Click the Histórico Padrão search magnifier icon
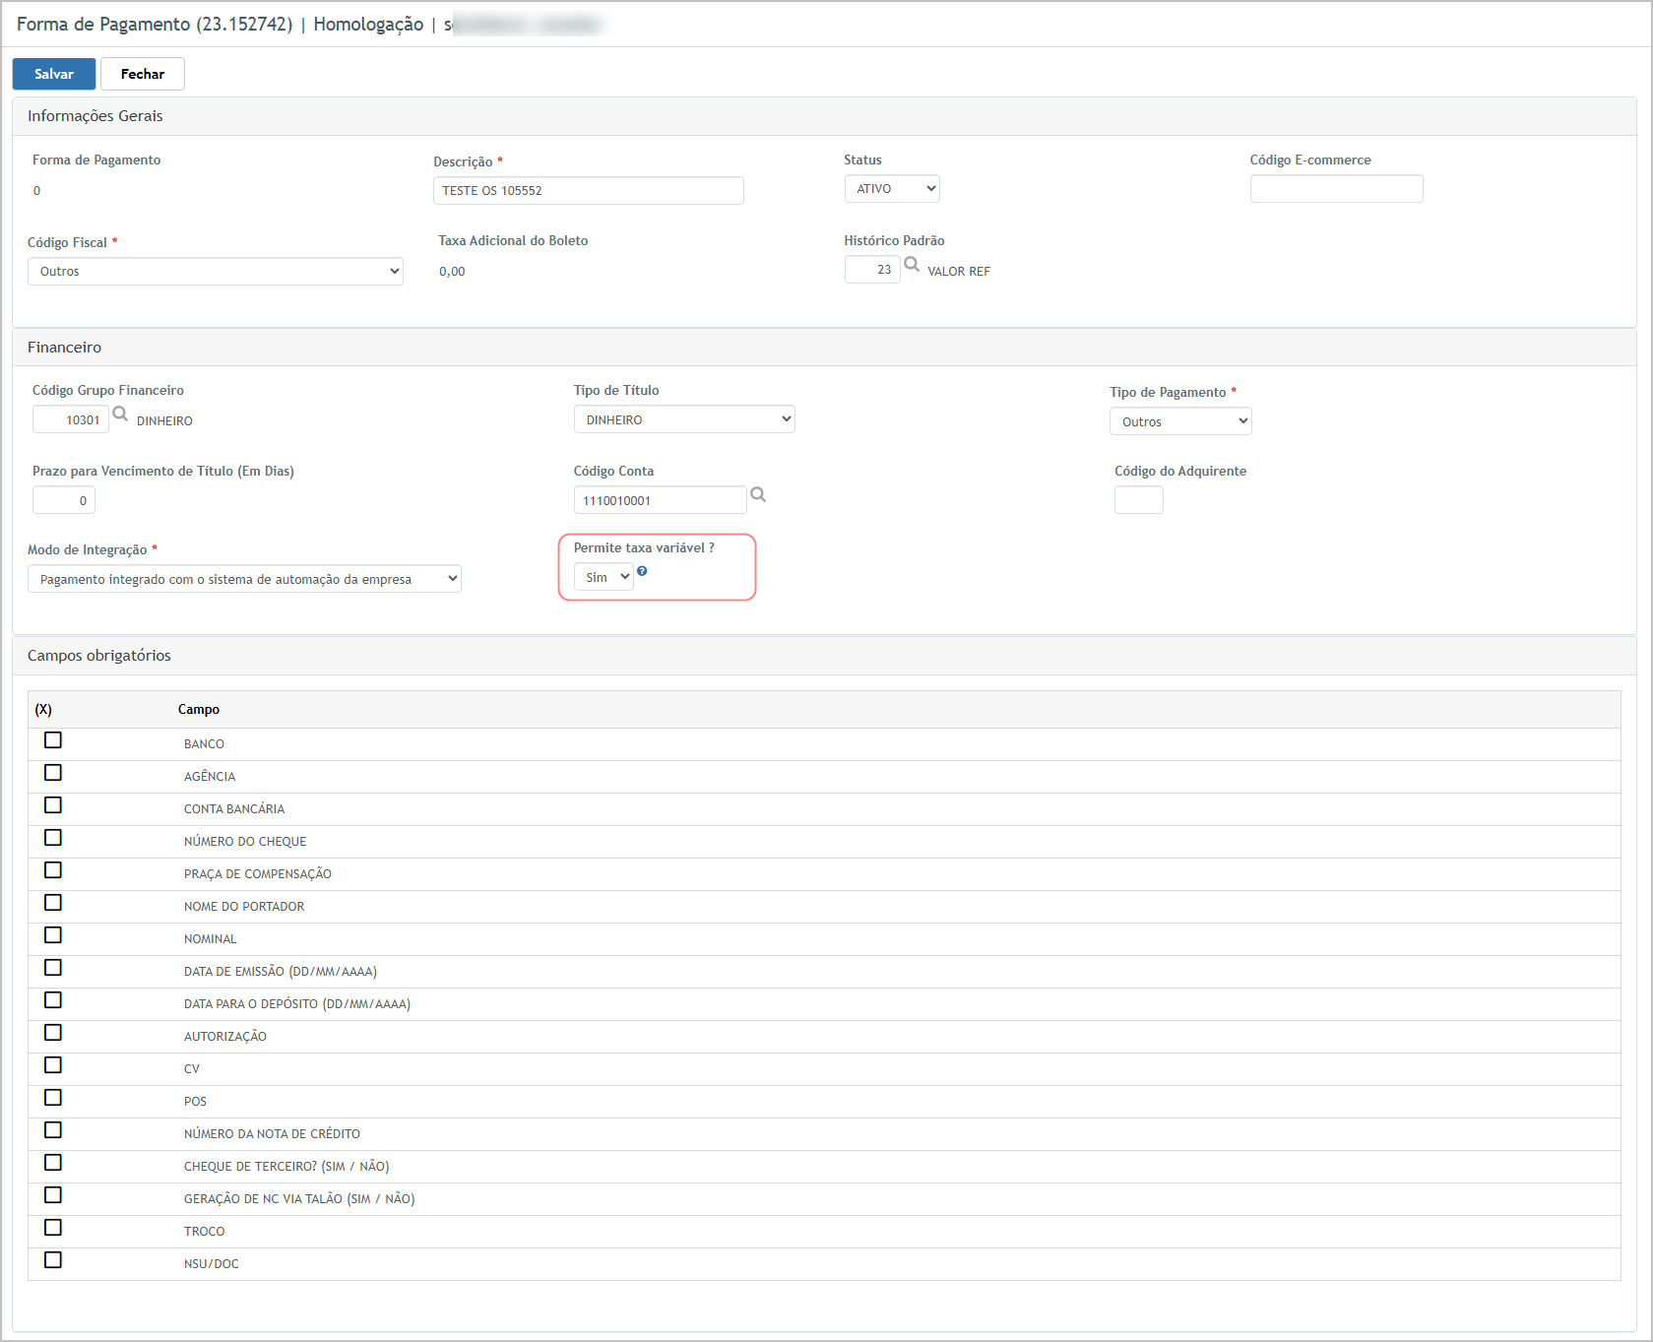The image size is (1653, 1342). pos(912,264)
